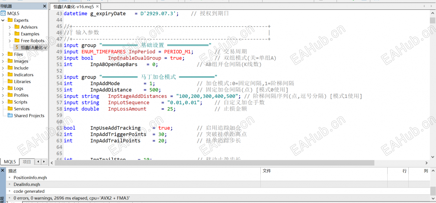Click InpStageAddDistances on line 56
This screenshot has height=203, width=436.
click(138, 96)
